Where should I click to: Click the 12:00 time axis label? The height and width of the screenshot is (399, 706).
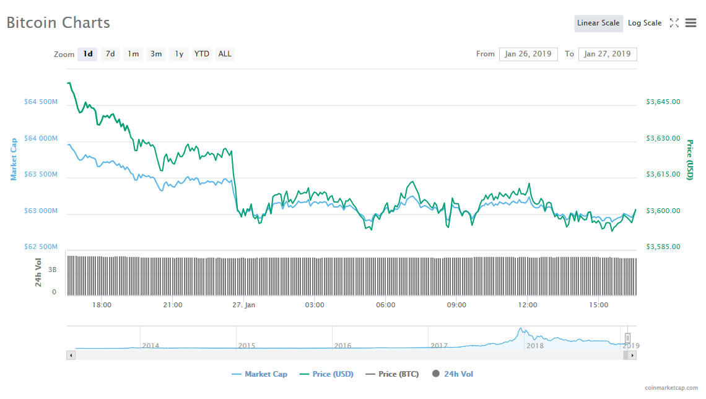pyautogui.click(x=528, y=305)
